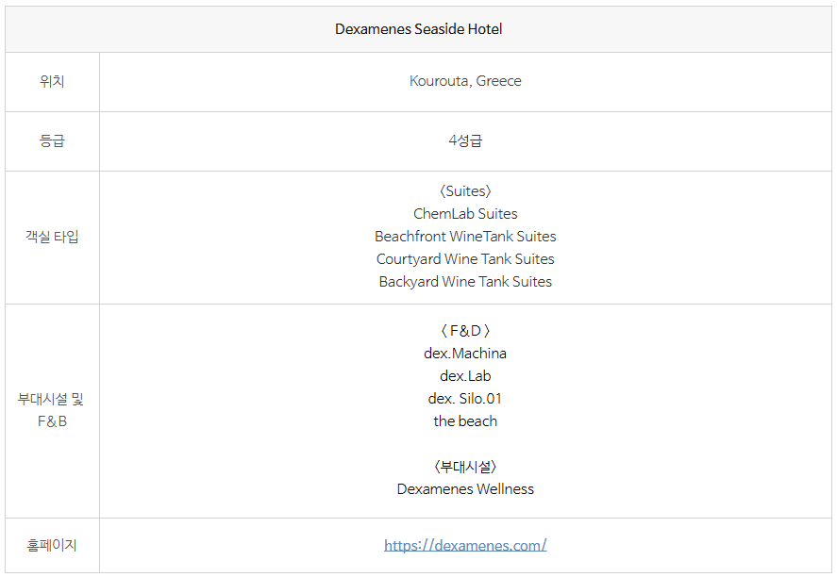Select the <부대시설> heading in the facilities cell
This screenshot has width=837, height=577.
point(465,467)
